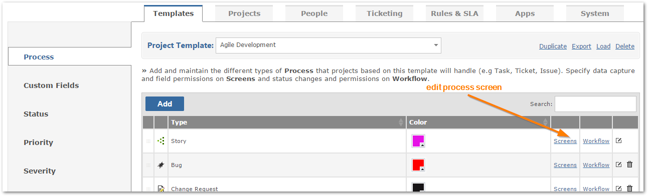
Task: Select Custom Fields in sidebar
Action: coord(51,85)
